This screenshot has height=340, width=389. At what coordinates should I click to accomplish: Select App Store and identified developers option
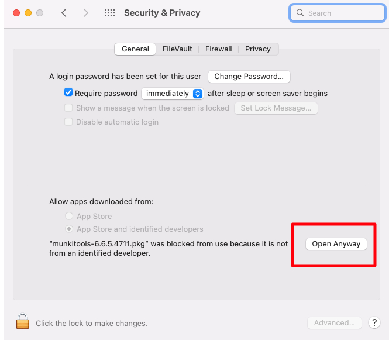pyautogui.click(x=68, y=229)
